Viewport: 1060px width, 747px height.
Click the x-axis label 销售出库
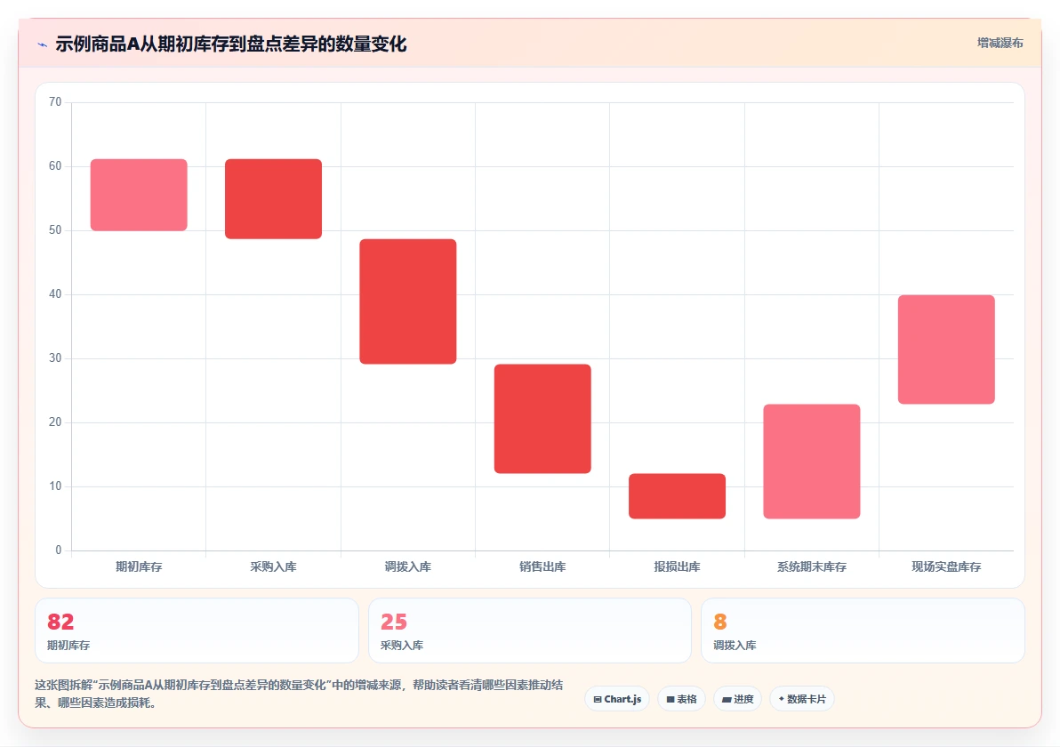click(x=542, y=566)
